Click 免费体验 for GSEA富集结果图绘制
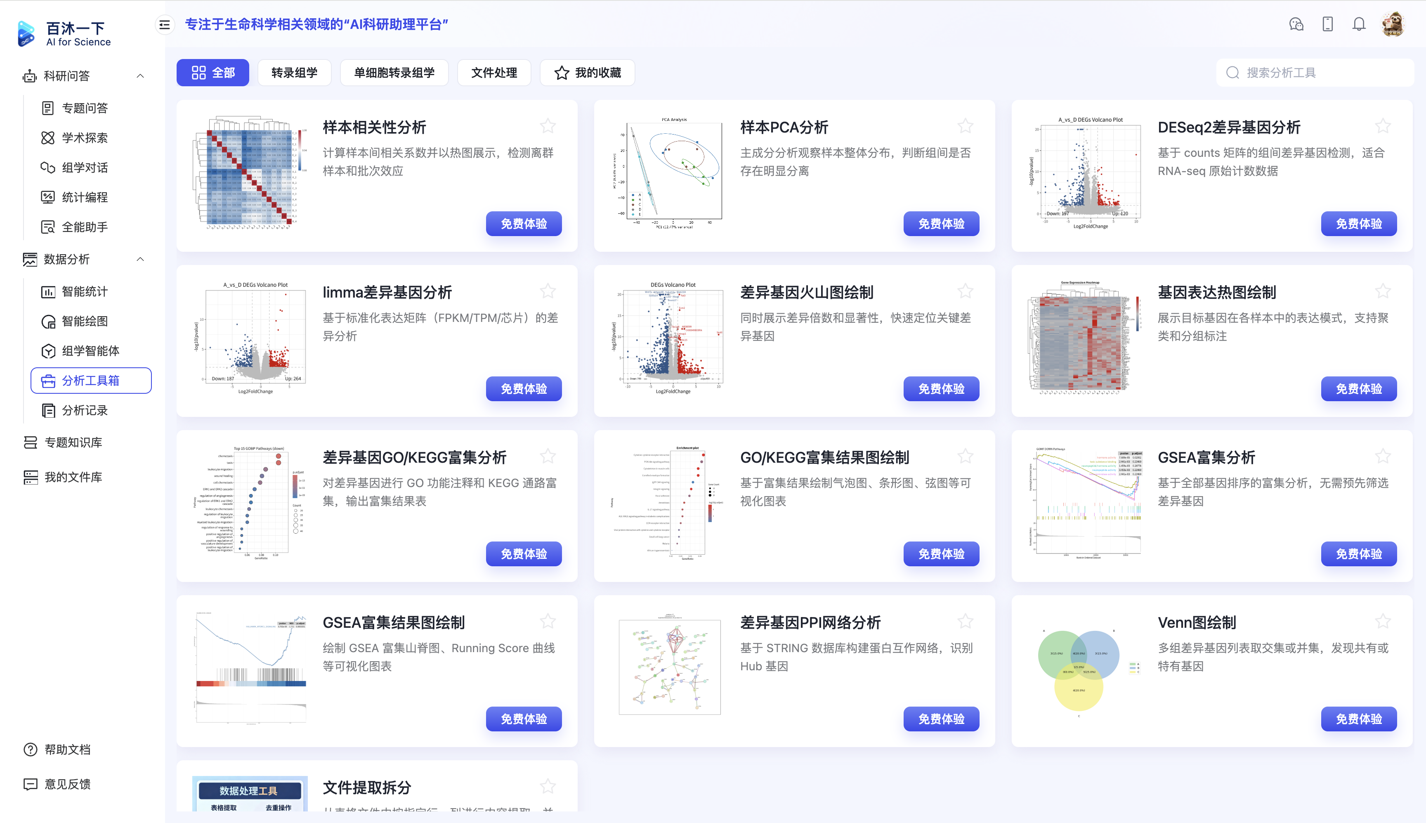The image size is (1426, 823). pyautogui.click(x=524, y=719)
